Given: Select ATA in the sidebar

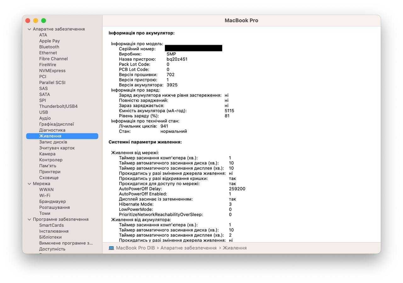Looking at the screenshot, I should coord(43,35).
